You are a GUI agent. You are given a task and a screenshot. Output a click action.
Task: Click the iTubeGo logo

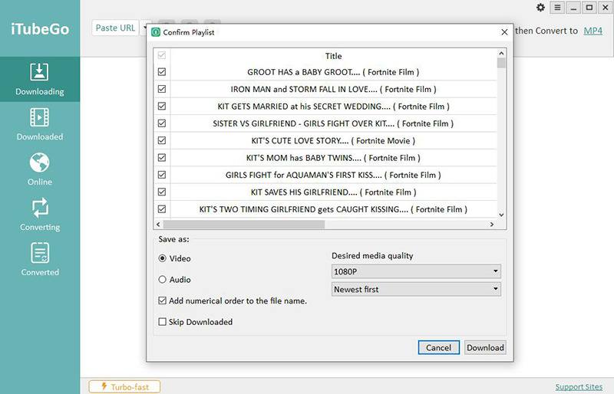pyautogui.click(x=40, y=29)
